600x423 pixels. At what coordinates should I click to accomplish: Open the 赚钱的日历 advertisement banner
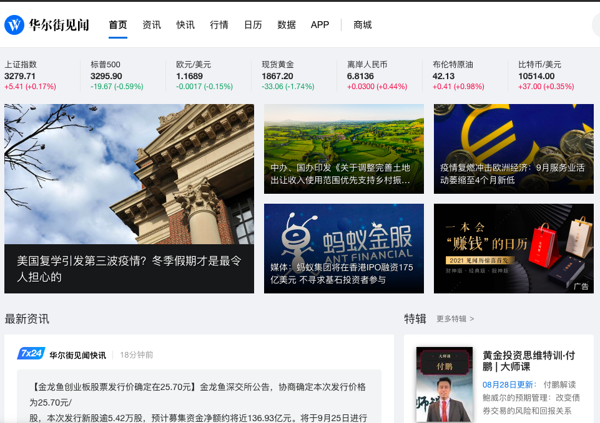coord(513,249)
